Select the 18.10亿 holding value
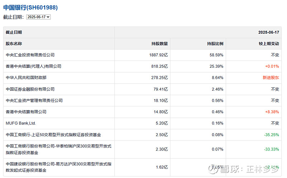The image size is (287, 178). (160, 100)
